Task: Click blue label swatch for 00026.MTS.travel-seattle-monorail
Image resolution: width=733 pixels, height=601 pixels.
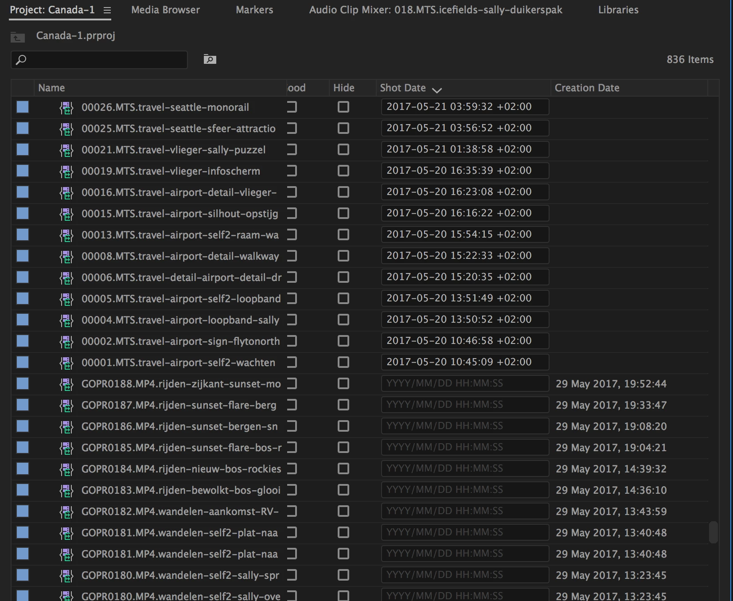Action: (x=23, y=107)
